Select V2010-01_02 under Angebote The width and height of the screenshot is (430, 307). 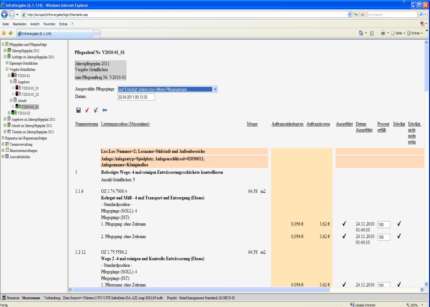tap(30, 94)
